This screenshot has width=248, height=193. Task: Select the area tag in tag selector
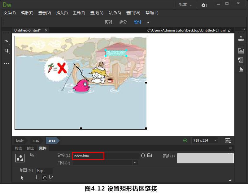click(52, 140)
